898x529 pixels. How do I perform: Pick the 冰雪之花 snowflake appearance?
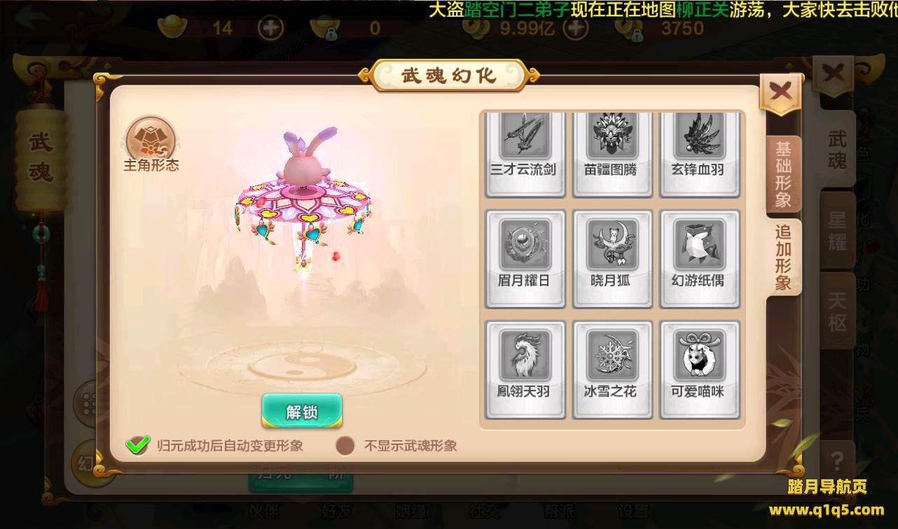point(612,370)
